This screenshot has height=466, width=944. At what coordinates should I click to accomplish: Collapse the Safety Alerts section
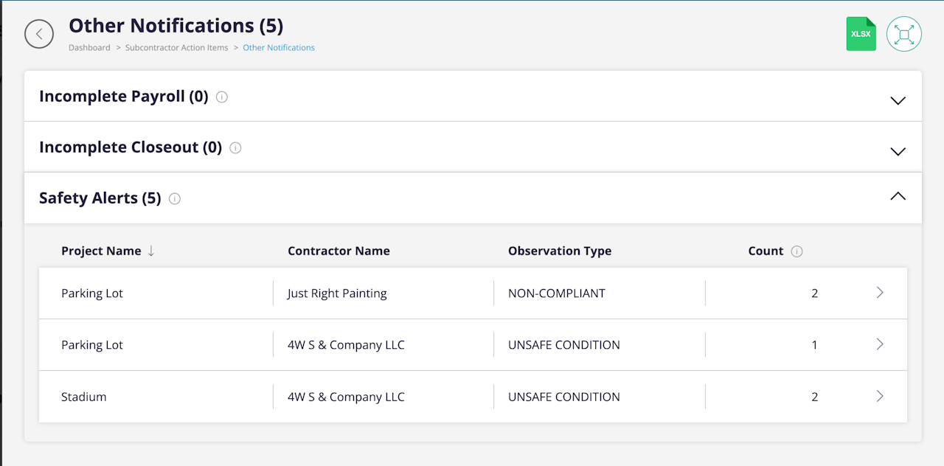coord(898,196)
